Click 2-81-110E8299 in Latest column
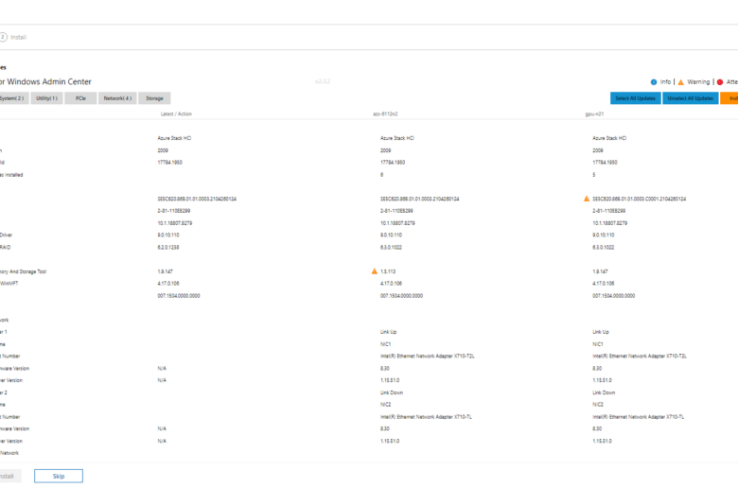 (x=174, y=211)
